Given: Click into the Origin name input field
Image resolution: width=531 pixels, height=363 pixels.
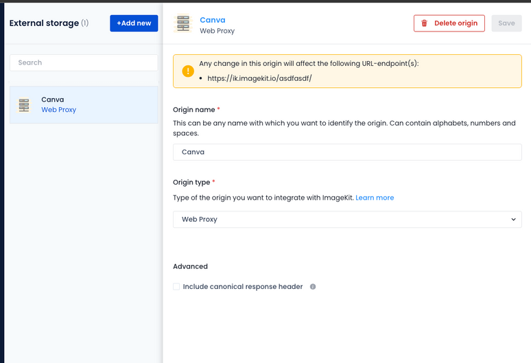Looking at the screenshot, I should 347,152.
